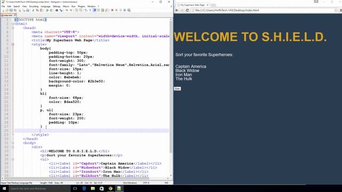Click the Playback macro icon
This screenshot has height=192, width=342.
coord(120,10)
